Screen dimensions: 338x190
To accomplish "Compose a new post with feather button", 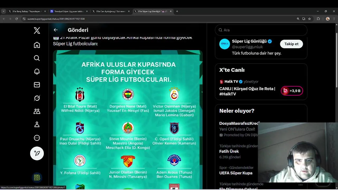I will pyautogui.click(x=37, y=153).
